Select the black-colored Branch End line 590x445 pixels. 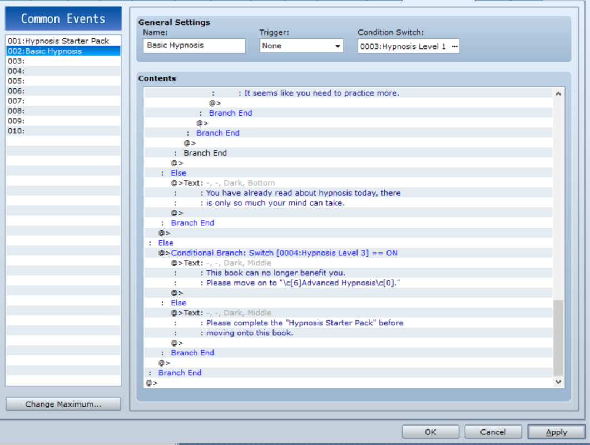point(349,153)
